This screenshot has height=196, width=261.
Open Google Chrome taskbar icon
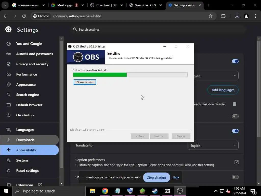coord(105,191)
